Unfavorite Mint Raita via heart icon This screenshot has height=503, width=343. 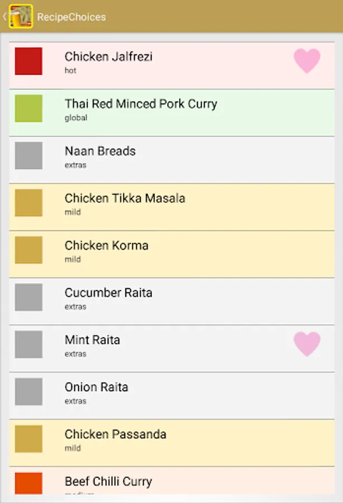coord(307,344)
